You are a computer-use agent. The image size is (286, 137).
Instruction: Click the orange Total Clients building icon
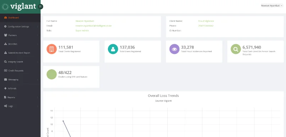pyautogui.click(x=51, y=49)
